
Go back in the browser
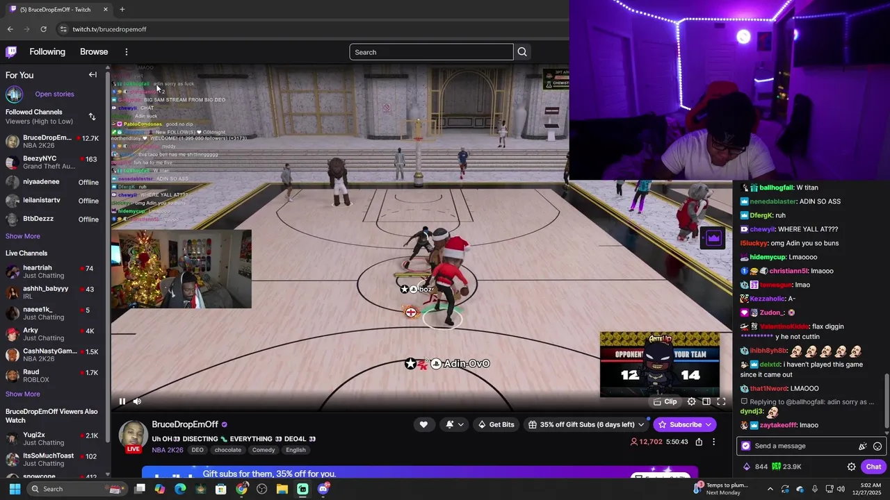tap(10, 29)
